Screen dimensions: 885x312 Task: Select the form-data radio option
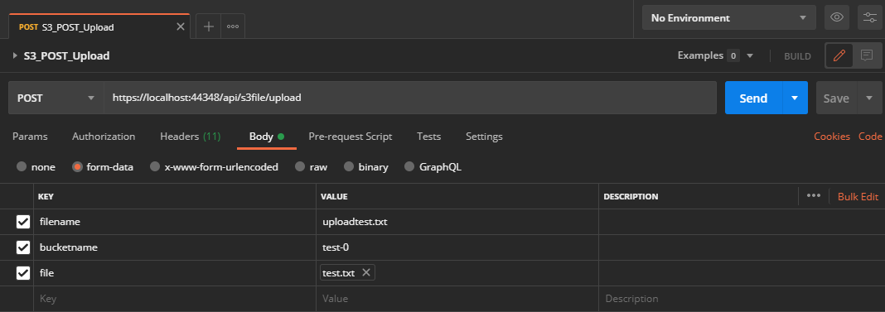pos(77,167)
